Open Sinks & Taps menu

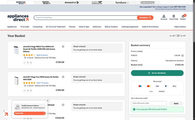[x=84, y=27]
